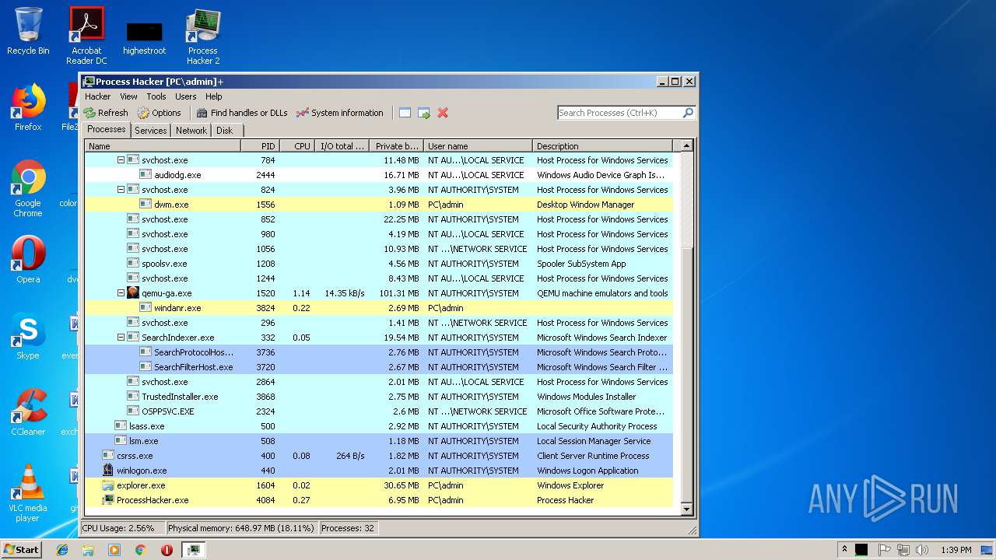The image size is (996, 560).
Task: Select the spoolsv.exe process row
Action: [378, 264]
